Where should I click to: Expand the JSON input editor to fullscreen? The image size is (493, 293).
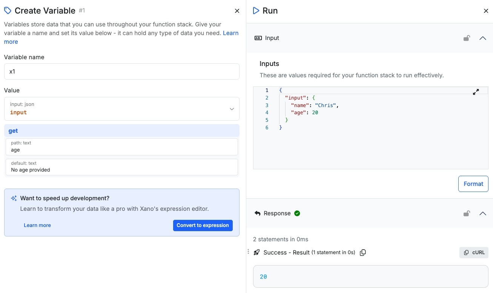pyautogui.click(x=476, y=92)
